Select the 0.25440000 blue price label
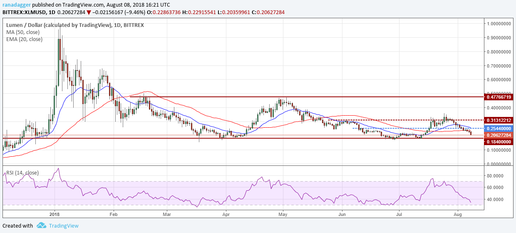This screenshot has height=233, width=516. click(499, 129)
